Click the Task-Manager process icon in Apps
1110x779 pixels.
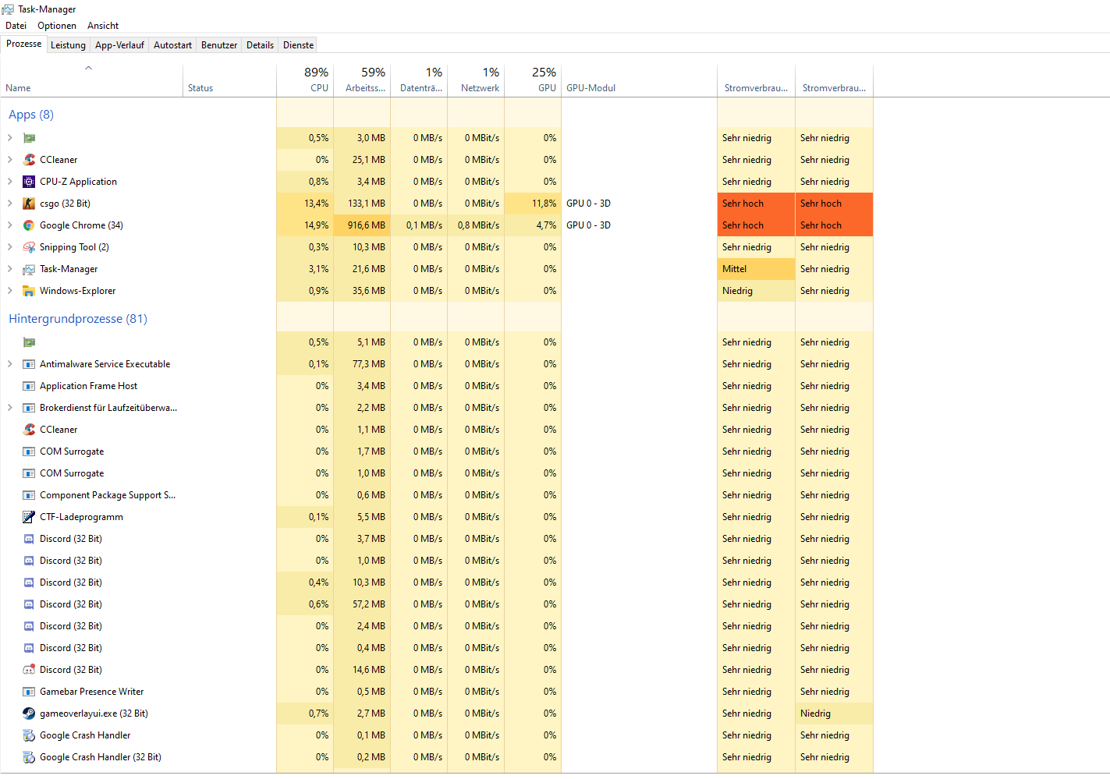coord(29,269)
